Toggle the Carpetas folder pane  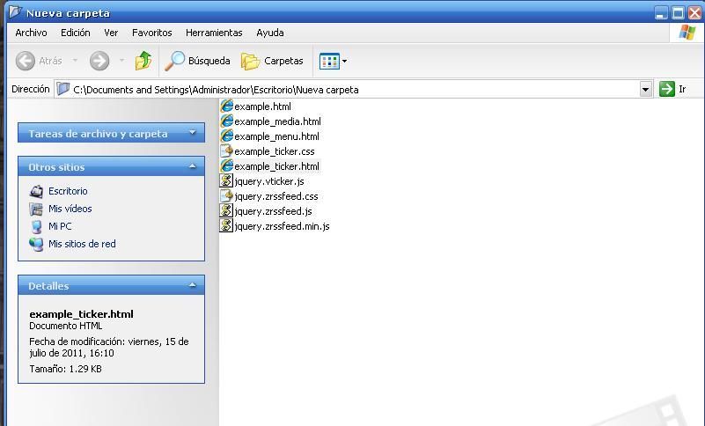tap(272, 61)
